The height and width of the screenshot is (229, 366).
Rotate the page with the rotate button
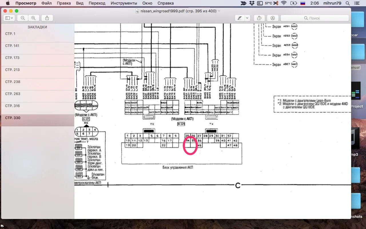click(x=259, y=18)
